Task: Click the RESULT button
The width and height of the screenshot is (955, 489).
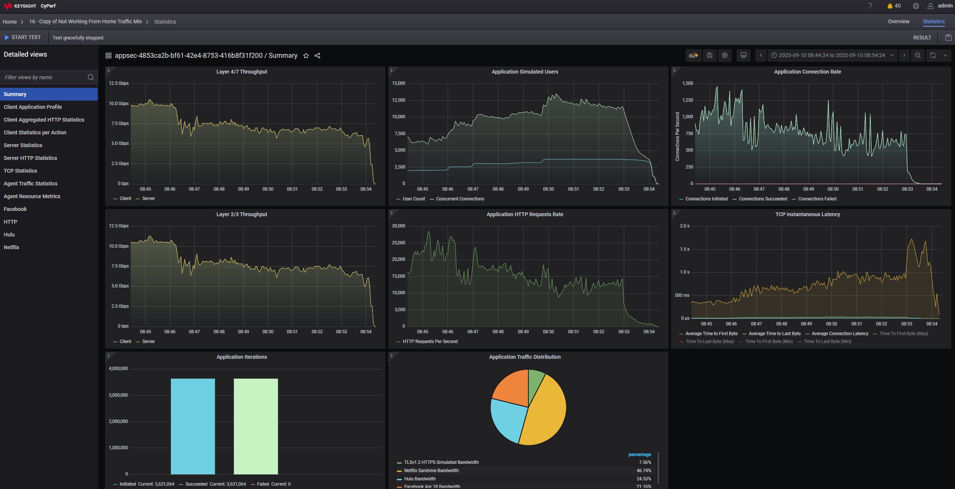Action: click(x=922, y=38)
